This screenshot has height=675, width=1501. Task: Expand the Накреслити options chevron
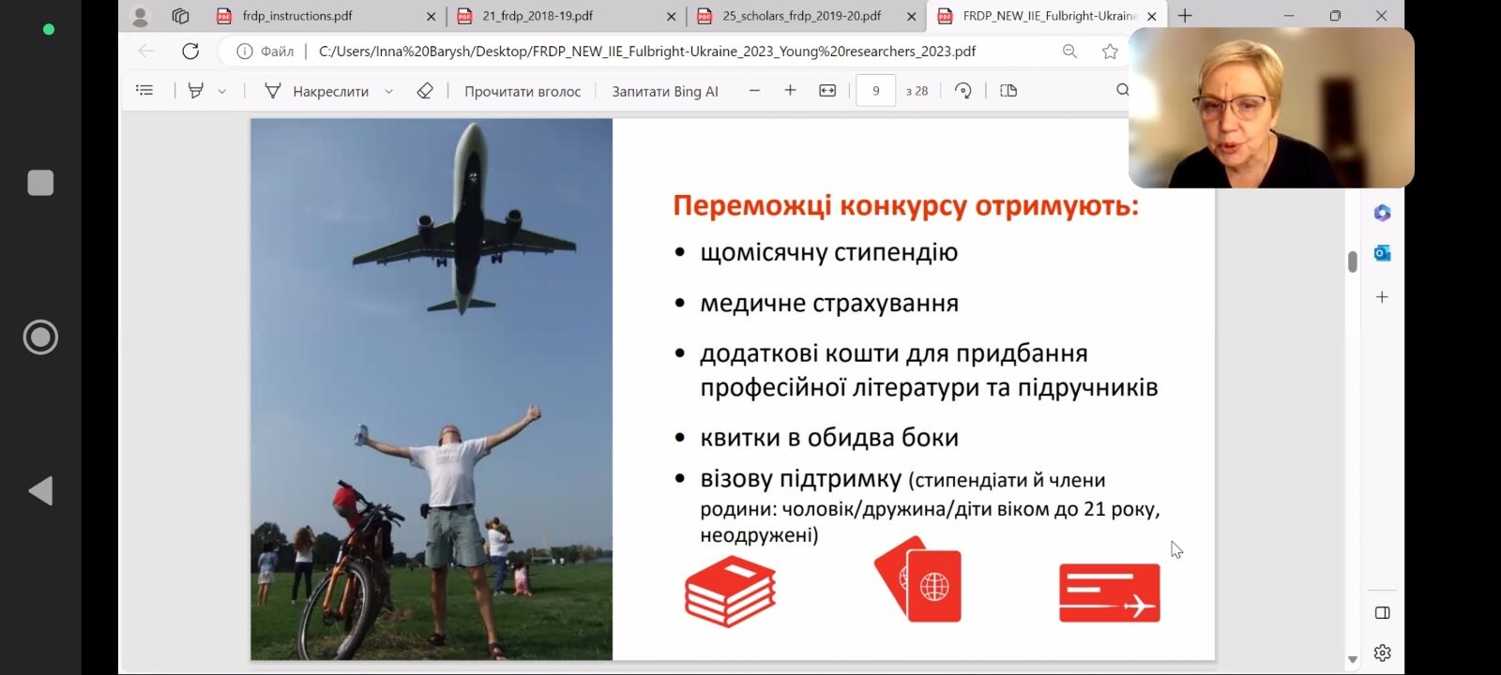coord(388,92)
